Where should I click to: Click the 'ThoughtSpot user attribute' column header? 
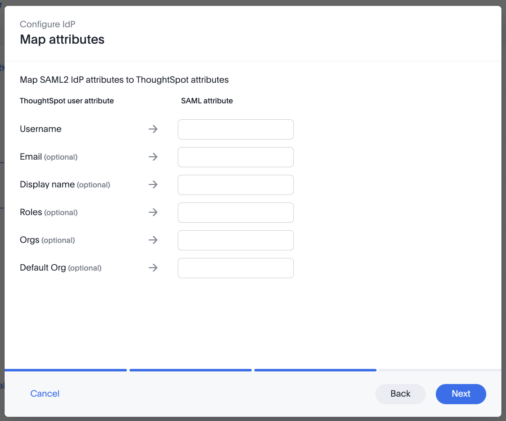tap(67, 101)
